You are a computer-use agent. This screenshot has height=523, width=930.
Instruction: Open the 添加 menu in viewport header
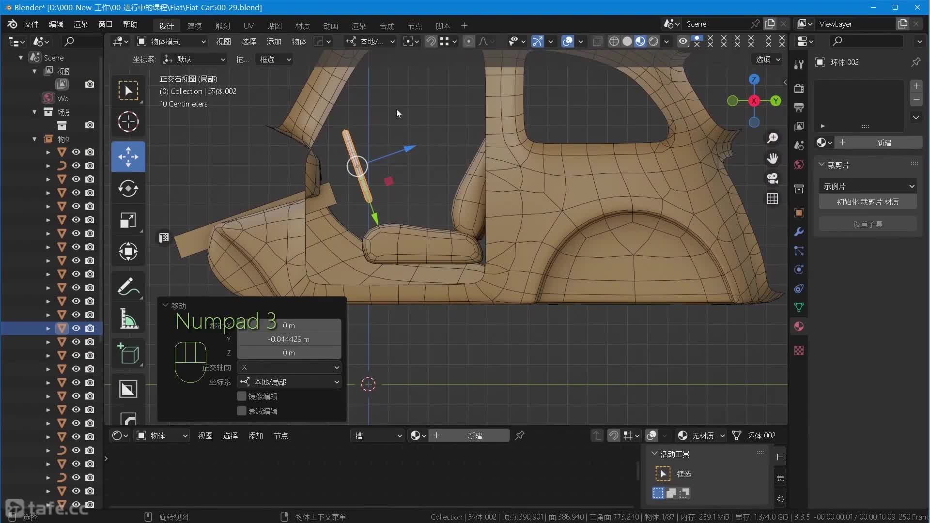point(274,42)
